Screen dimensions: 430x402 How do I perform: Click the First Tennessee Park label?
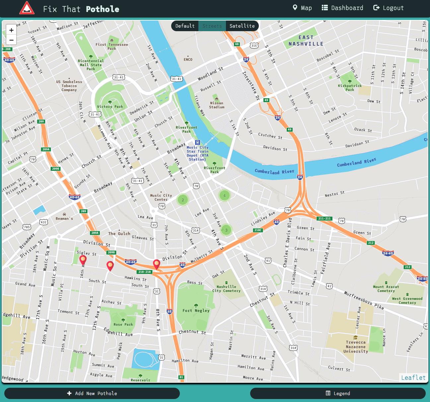click(112, 46)
